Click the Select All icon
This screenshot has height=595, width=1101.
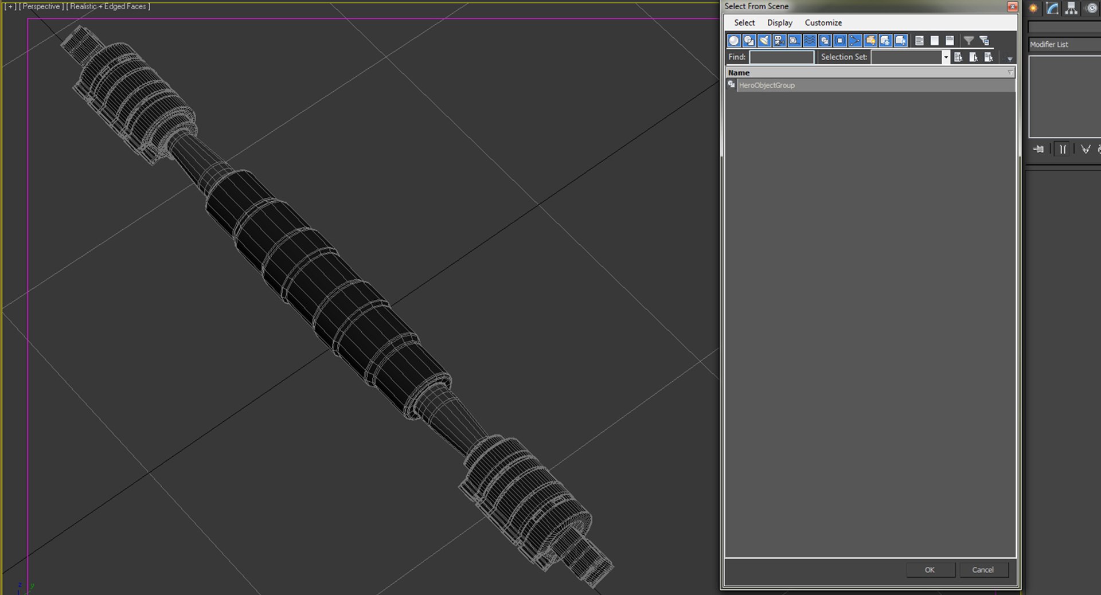tap(958, 57)
